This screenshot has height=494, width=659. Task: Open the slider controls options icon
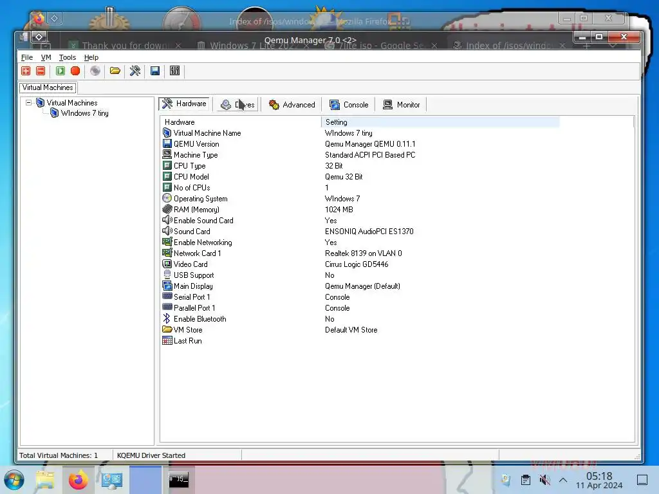click(175, 71)
